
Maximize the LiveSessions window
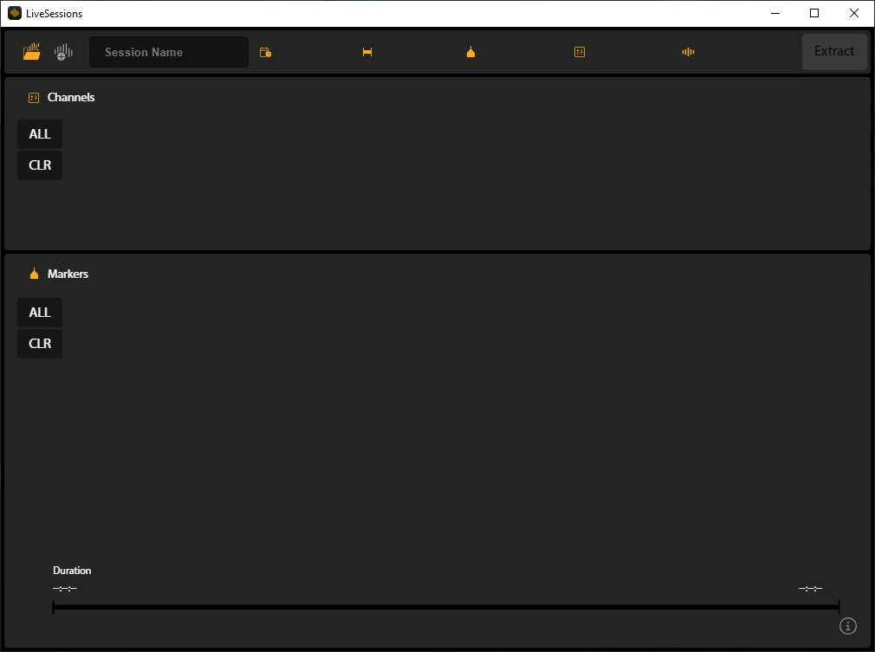coord(814,13)
